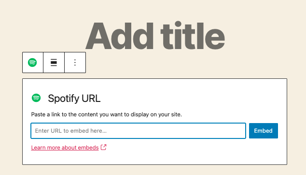The width and height of the screenshot is (306, 175).
Task: Open the change alignment toolbar button
Action: point(54,62)
